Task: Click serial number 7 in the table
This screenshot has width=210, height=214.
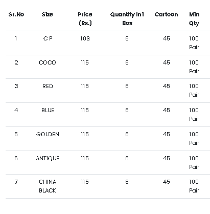Action: point(16,182)
